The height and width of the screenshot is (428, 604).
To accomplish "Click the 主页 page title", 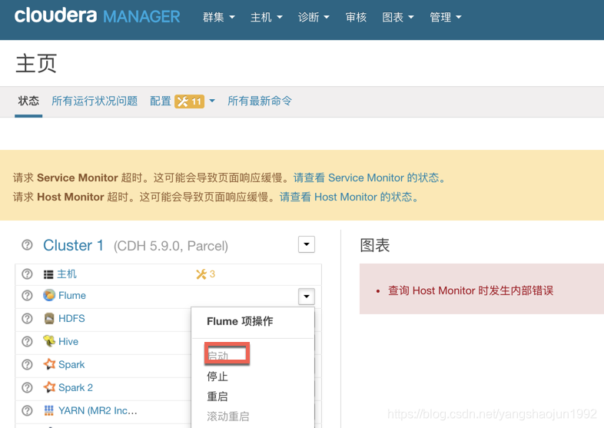I will coord(36,64).
